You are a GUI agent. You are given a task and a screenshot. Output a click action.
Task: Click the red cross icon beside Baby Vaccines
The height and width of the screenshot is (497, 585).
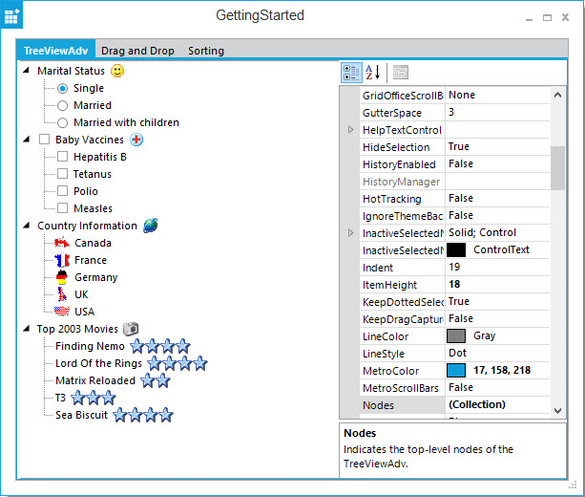pos(136,140)
